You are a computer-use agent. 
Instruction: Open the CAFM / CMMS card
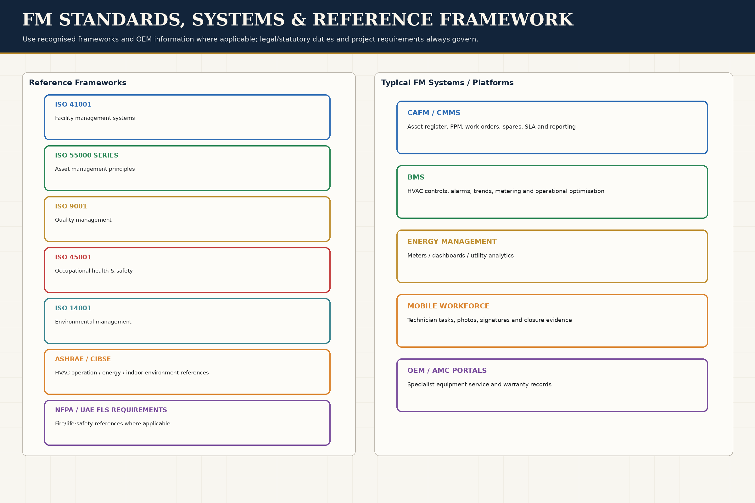(552, 127)
